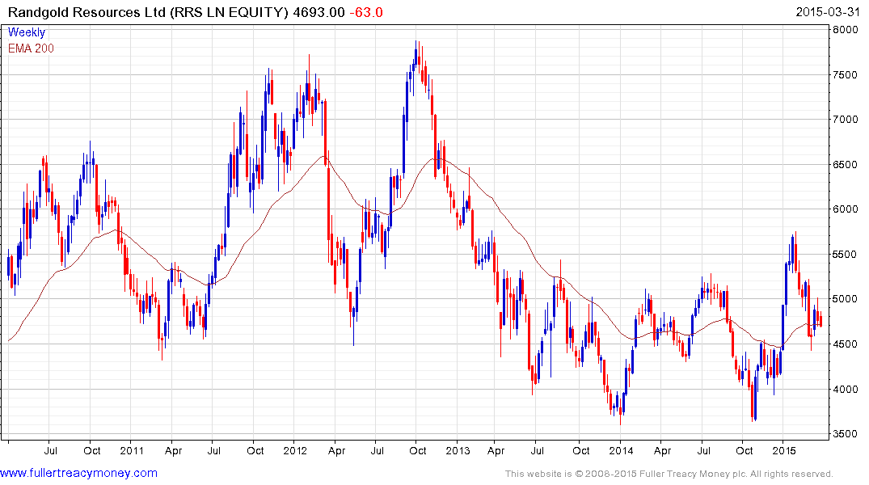869x485 pixels.
Task: Click the 8000 price axis label
Action: (x=846, y=29)
